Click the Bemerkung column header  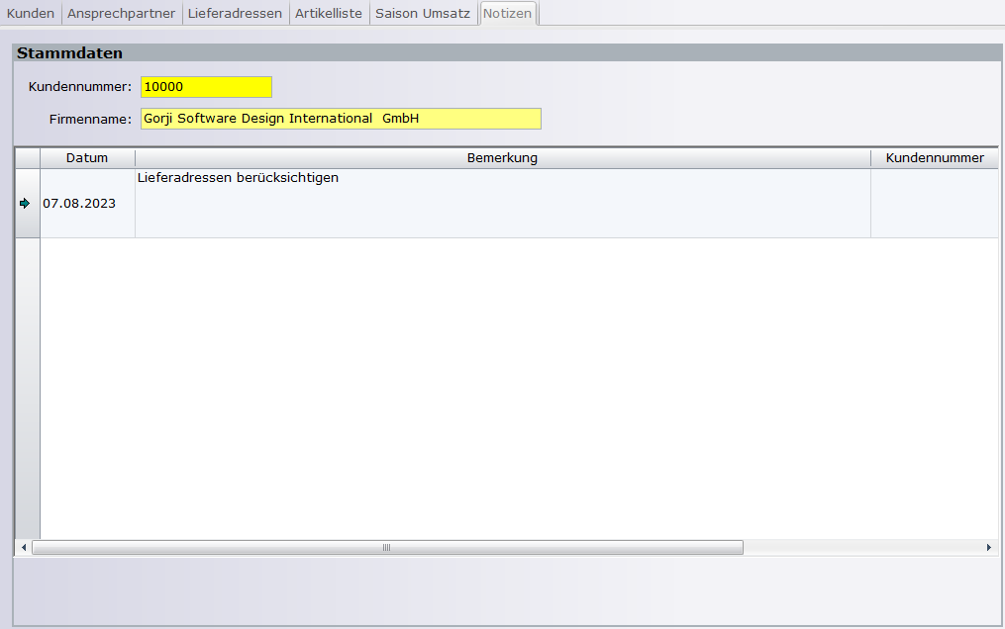[502, 158]
